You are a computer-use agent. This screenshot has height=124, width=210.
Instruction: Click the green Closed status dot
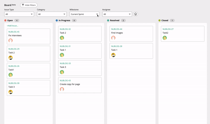pyautogui.click(x=160, y=21)
